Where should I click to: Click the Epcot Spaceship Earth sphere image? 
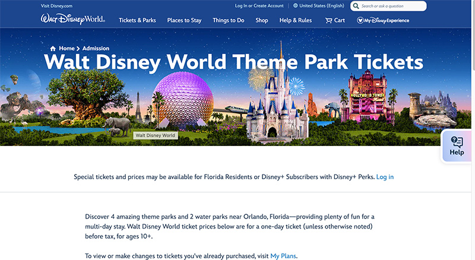[183, 100]
